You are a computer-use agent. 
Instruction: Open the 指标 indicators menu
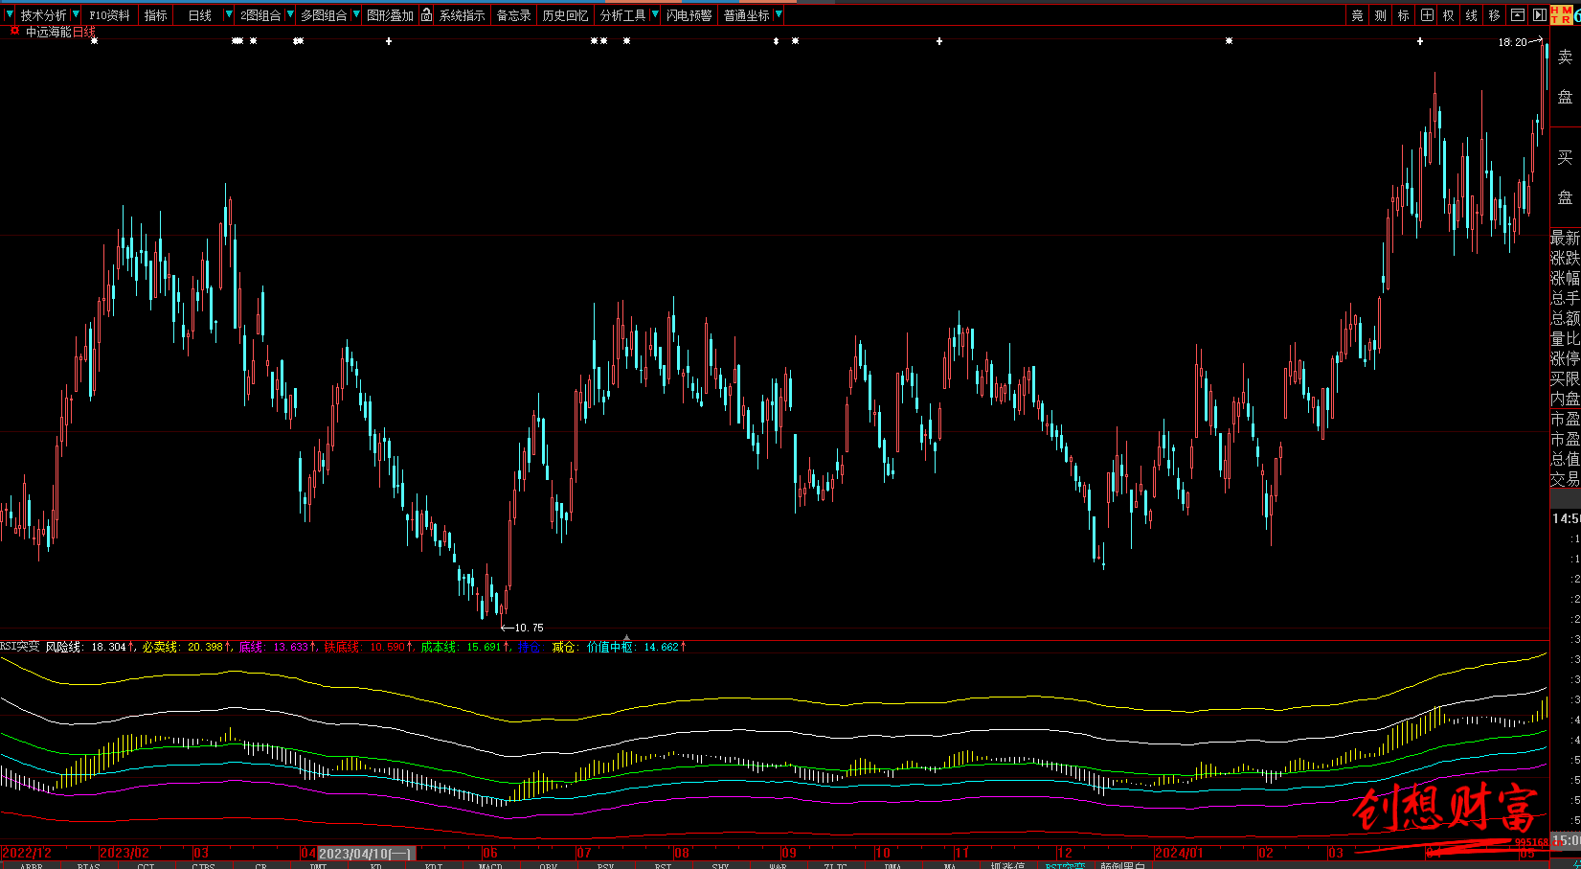[155, 15]
